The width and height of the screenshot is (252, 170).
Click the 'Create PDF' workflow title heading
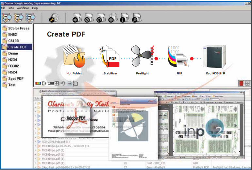[66, 34]
